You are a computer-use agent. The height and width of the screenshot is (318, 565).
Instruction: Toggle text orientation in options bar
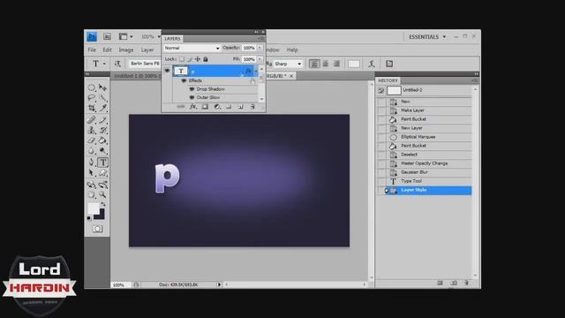coord(117,64)
